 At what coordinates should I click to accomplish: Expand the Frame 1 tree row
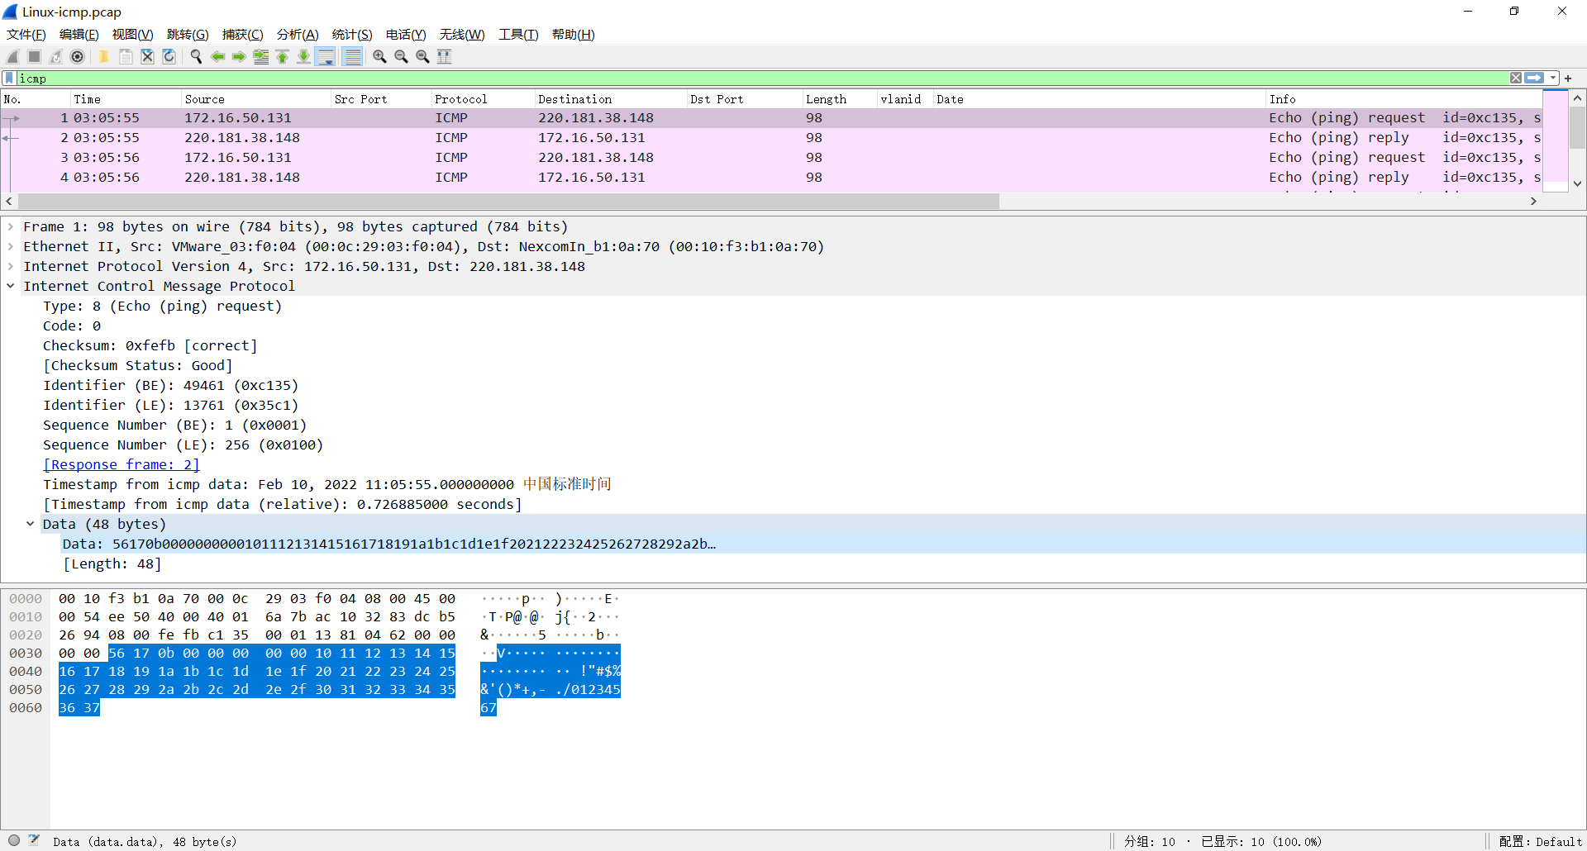click(10, 226)
